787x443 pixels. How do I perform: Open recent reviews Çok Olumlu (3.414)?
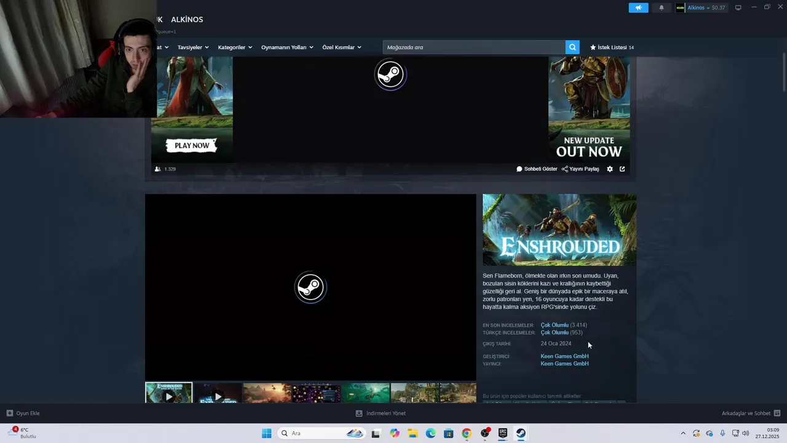(564, 325)
